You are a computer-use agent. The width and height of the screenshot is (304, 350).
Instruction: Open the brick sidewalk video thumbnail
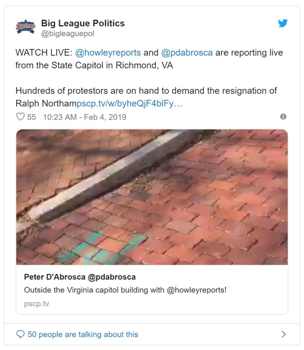(x=152, y=197)
